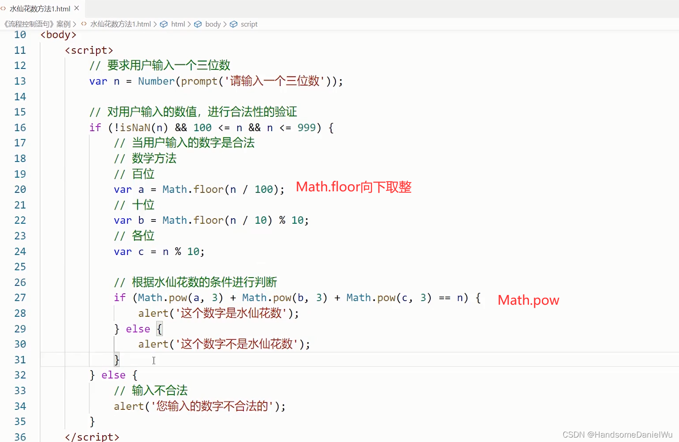Close the 水仙花数方法1.html tab
Viewport: 679px width, 442px height.
click(x=77, y=8)
